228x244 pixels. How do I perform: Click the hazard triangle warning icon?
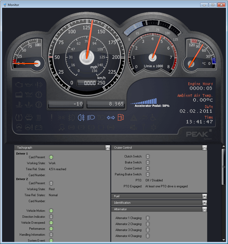(x=134, y=118)
